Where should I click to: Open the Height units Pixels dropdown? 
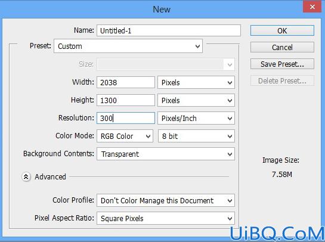[x=196, y=100]
